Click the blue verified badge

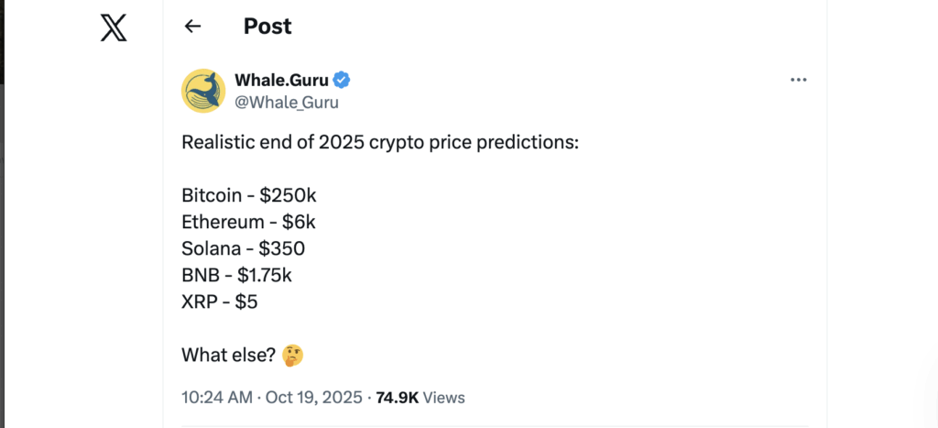341,80
